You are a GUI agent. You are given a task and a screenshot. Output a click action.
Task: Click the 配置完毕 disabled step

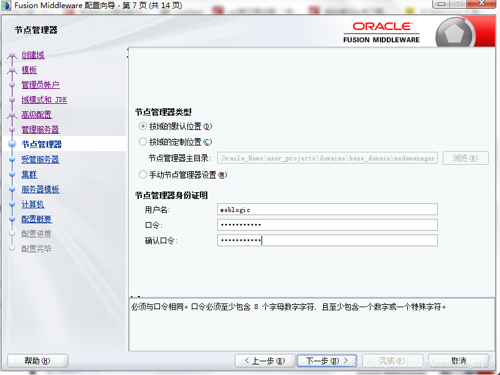[36, 249]
